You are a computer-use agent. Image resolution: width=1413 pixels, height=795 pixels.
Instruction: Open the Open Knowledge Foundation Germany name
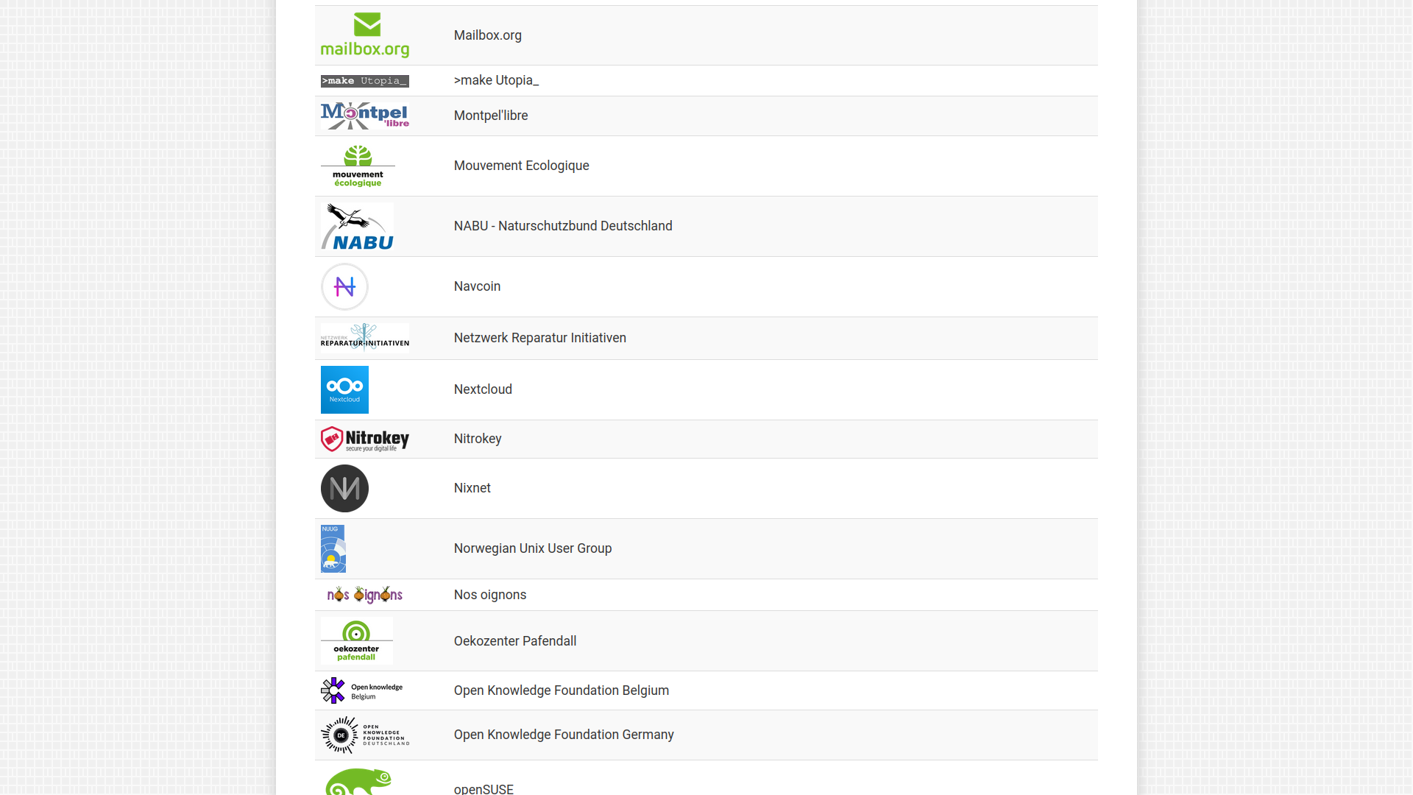[564, 735]
